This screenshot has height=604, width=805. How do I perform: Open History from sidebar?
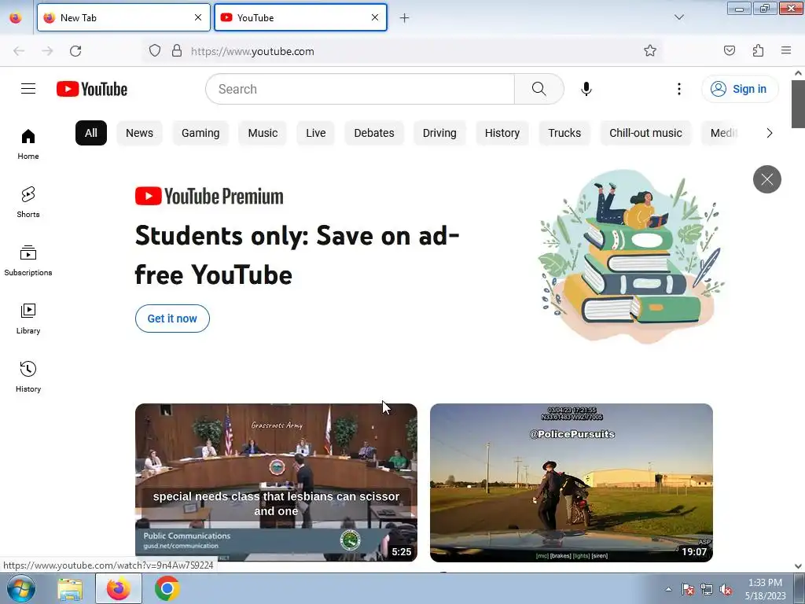28,377
